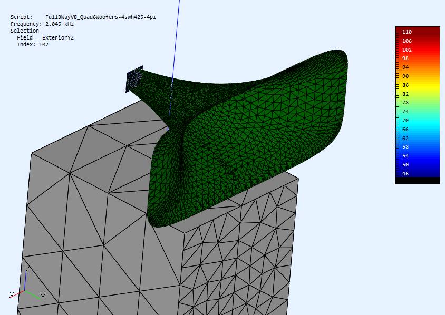The height and width of the screenshot is (315, 445).
Task: Click the 58 value on color legend
Action: (405, 146)
